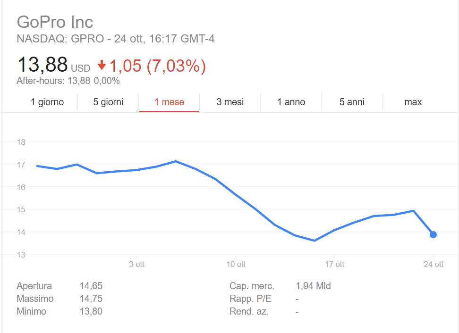The width and height of the screenshot is (459, 333).
Task: Show the max time range
Action: [x=413, y=102]
